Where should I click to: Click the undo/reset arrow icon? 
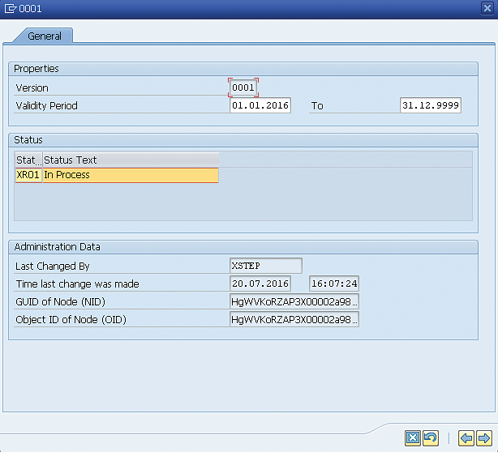[x=431, y=438]
